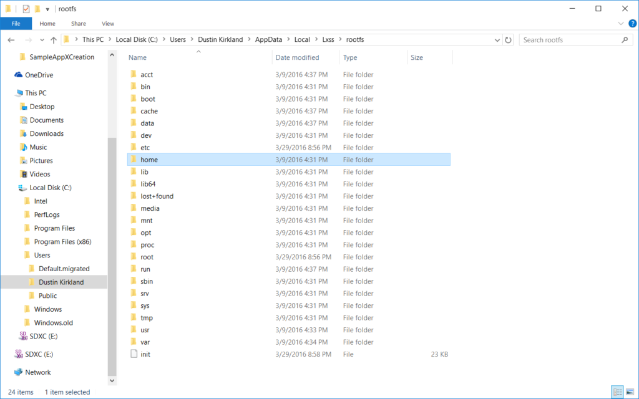Switch to details view icon in status bar
Image resolution: width=639 pixels, height=399 pixels.
tap(617, 392)
